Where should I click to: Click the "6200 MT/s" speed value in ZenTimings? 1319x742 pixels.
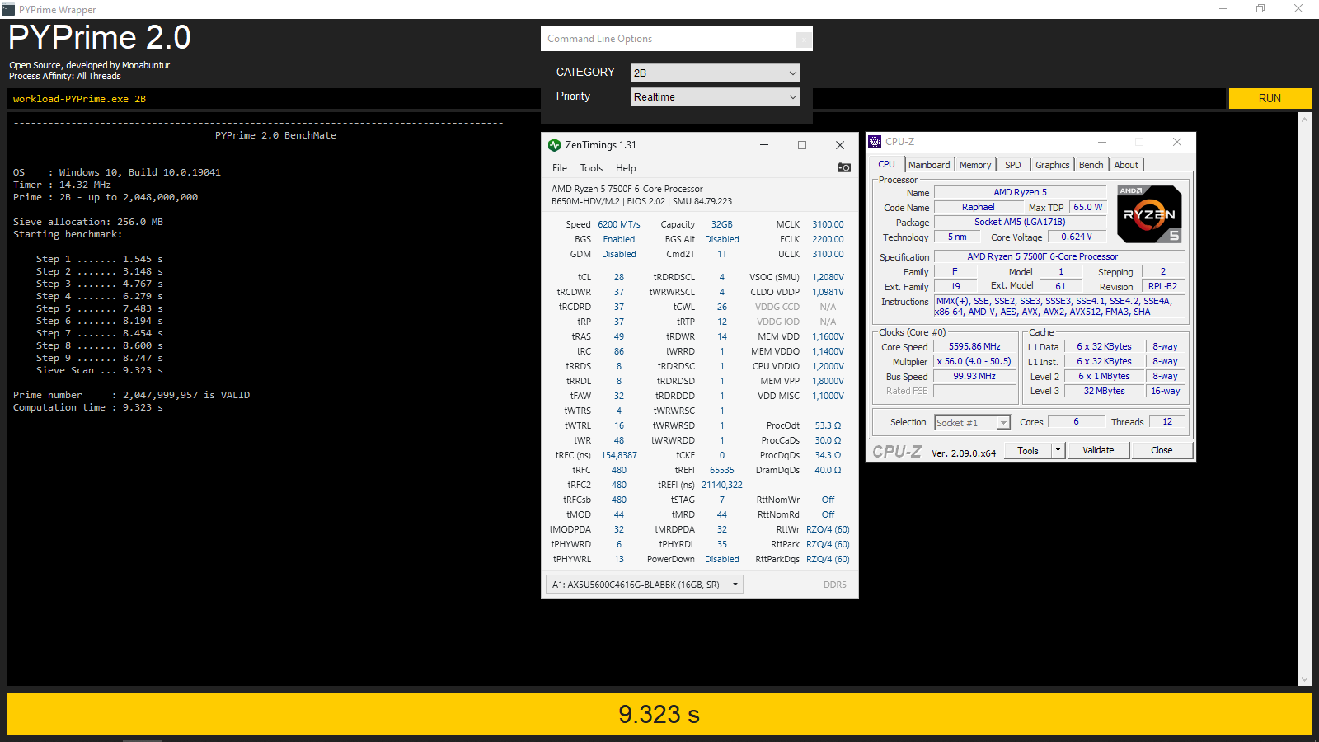pyautogui.click(x=619, y=224)
